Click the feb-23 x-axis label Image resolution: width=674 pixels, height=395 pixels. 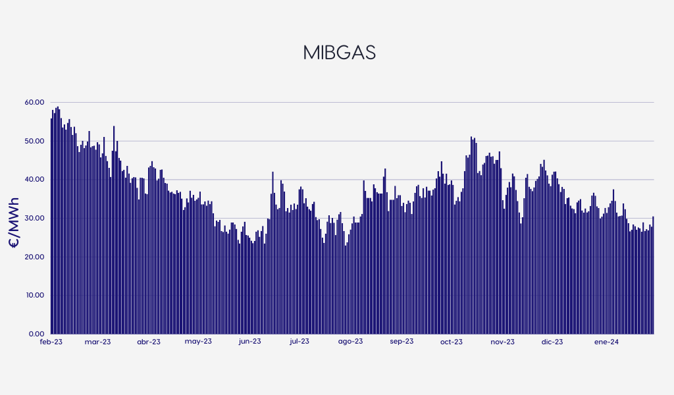click(x=51, y=342)
